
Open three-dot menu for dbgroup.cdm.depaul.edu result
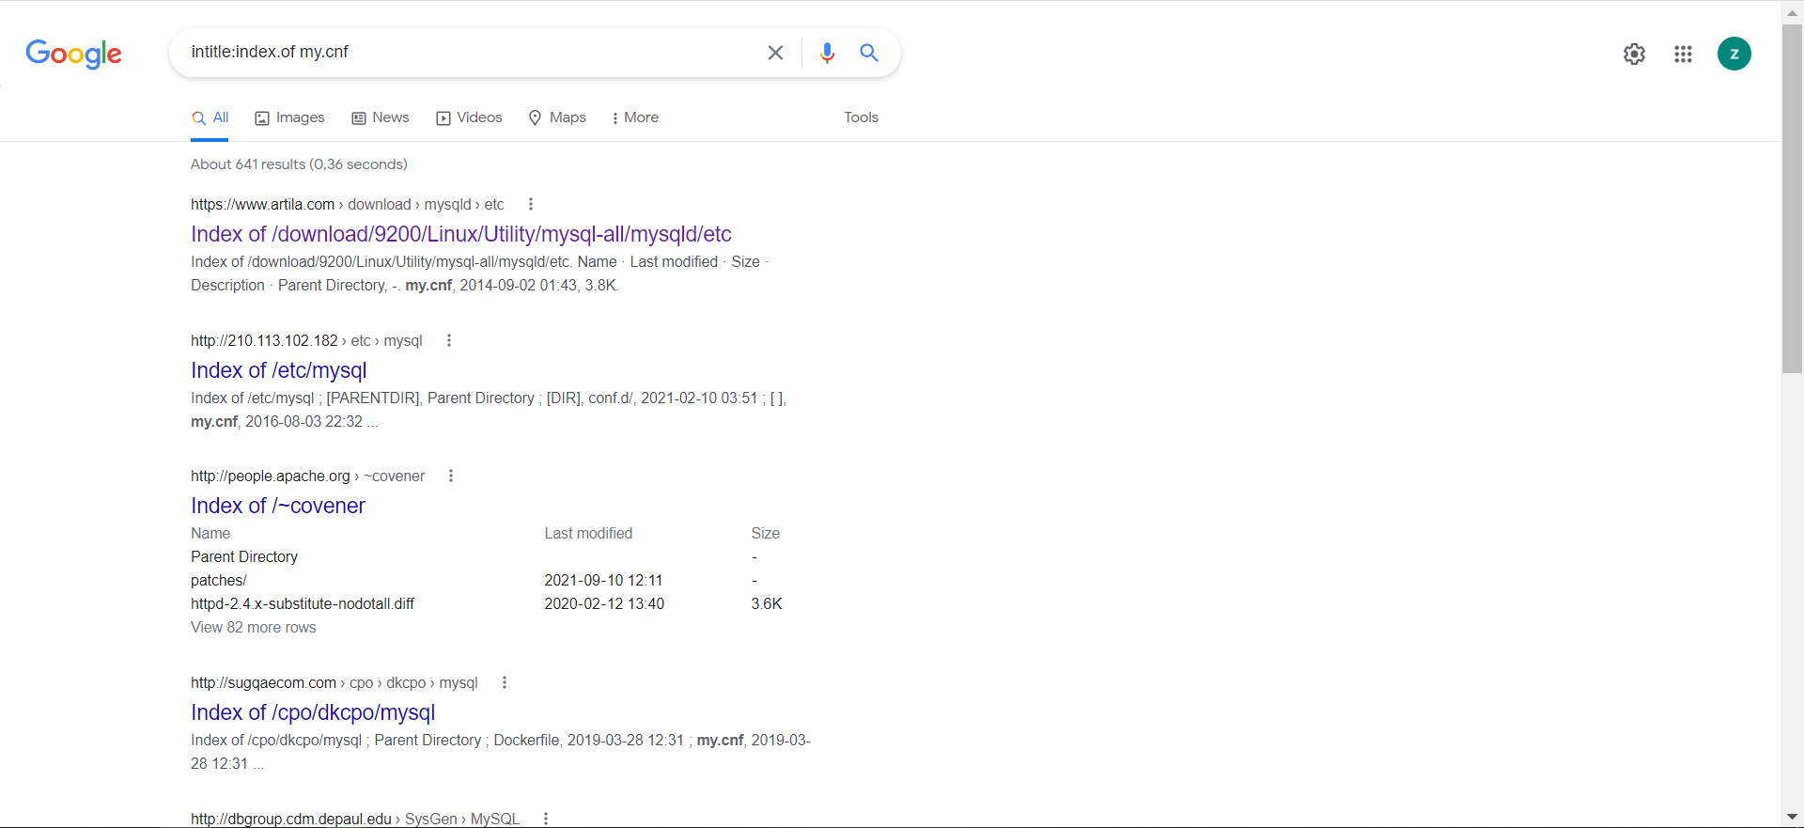pos(546,819)
